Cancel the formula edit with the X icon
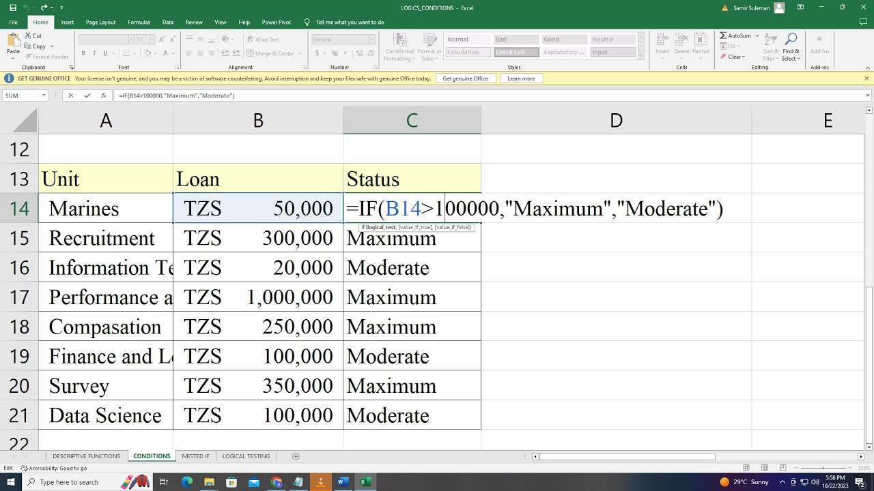The width and height of the screenshot is (874, 491). pyautogui.click(x=70, y=95)
